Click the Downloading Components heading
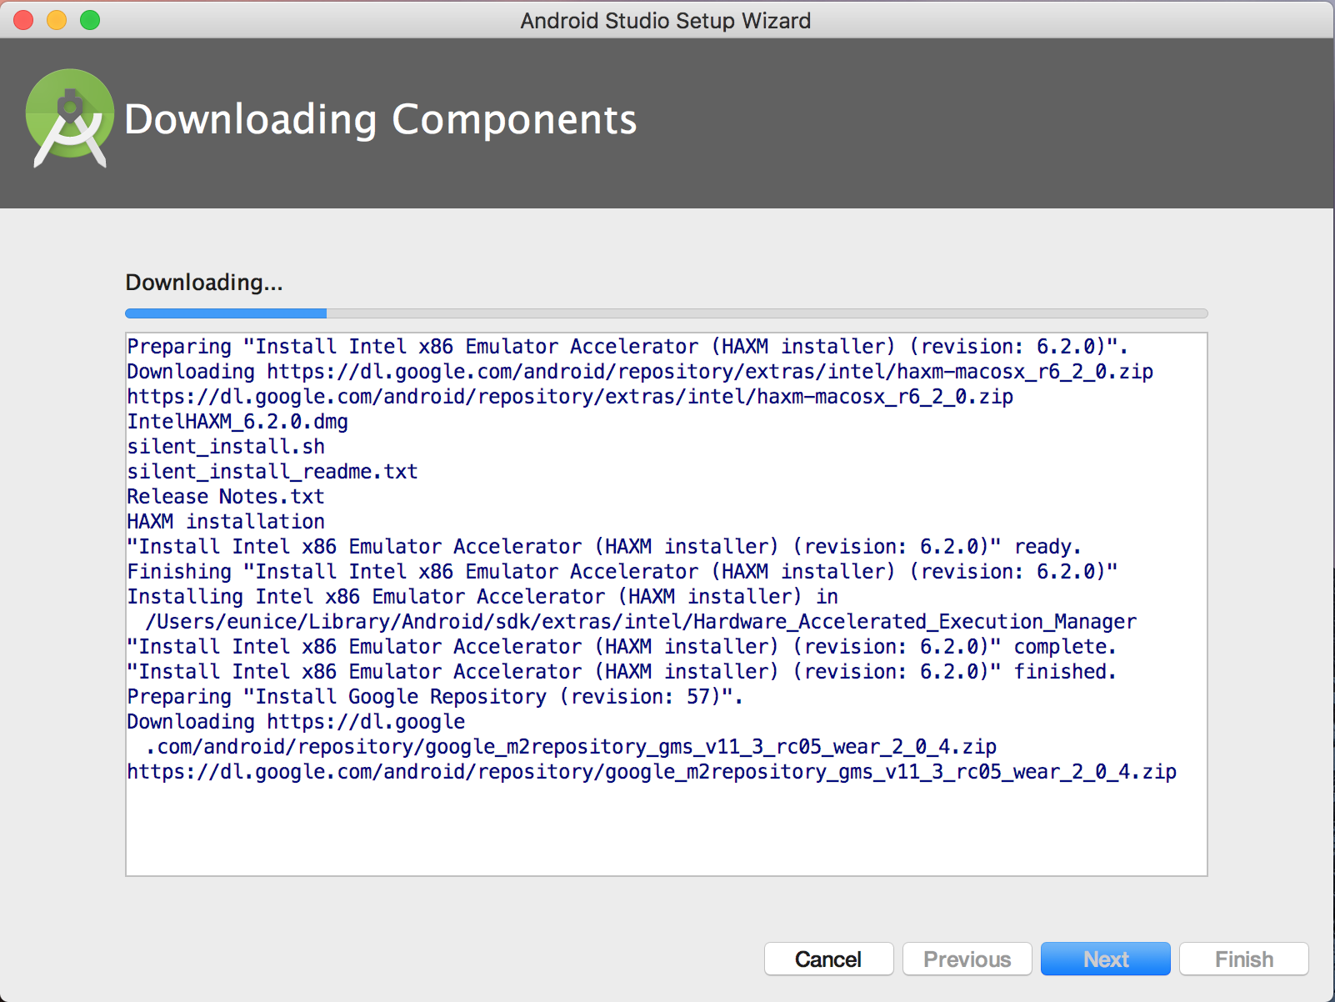Viewport: 1335px width, 1002px height. click(x=380, y=119)
